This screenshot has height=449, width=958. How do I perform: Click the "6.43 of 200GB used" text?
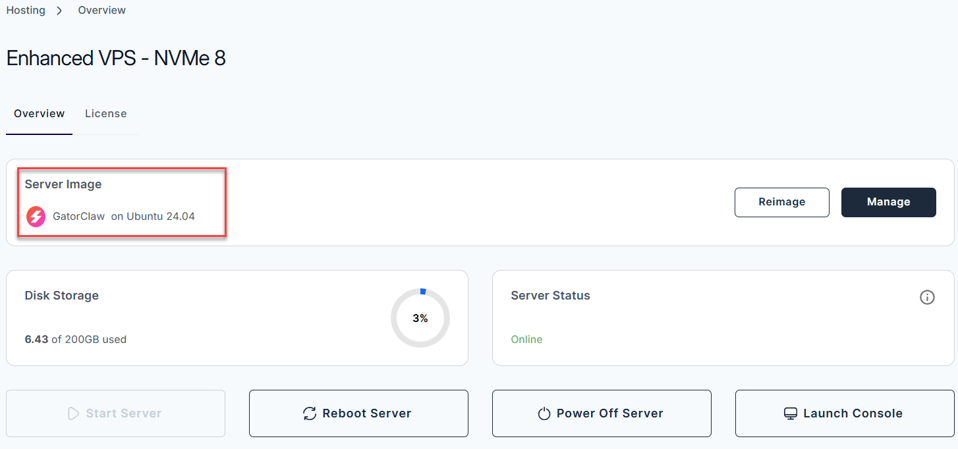pyautogui.click(x=76, y=340)
